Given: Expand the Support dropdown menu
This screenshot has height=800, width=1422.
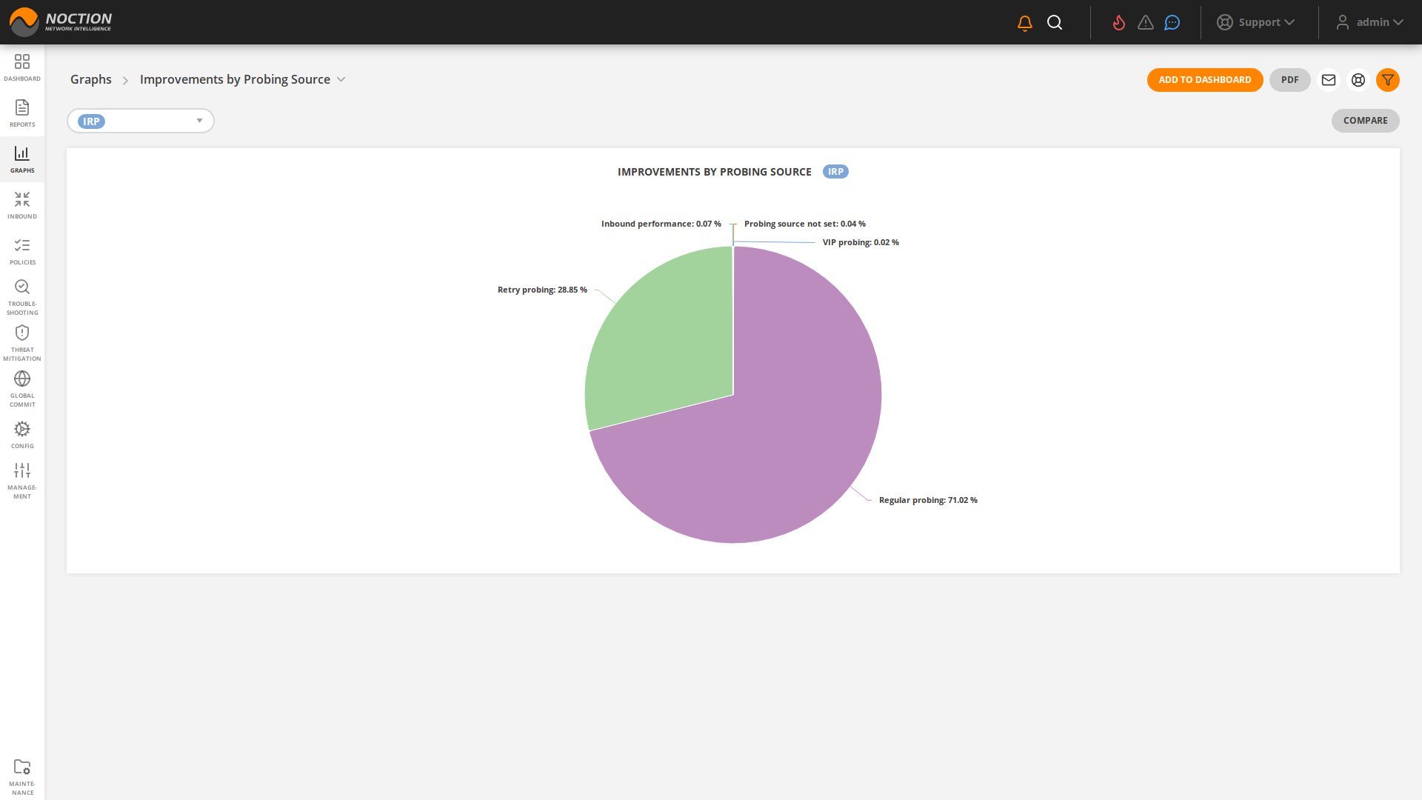Looking at the screenshot, I should 1256,22.
